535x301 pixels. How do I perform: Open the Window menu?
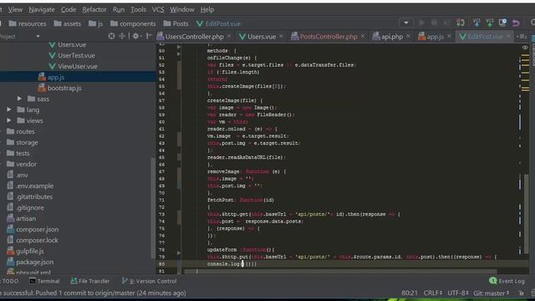182,9
